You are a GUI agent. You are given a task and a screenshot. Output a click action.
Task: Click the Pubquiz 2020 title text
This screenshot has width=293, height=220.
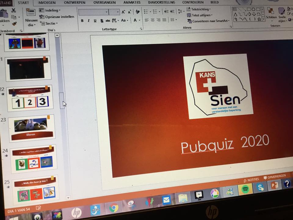[x=225, y=144]
